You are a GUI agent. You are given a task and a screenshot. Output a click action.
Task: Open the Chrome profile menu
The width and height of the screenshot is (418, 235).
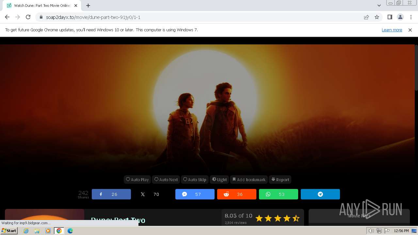tap(400, 17)
